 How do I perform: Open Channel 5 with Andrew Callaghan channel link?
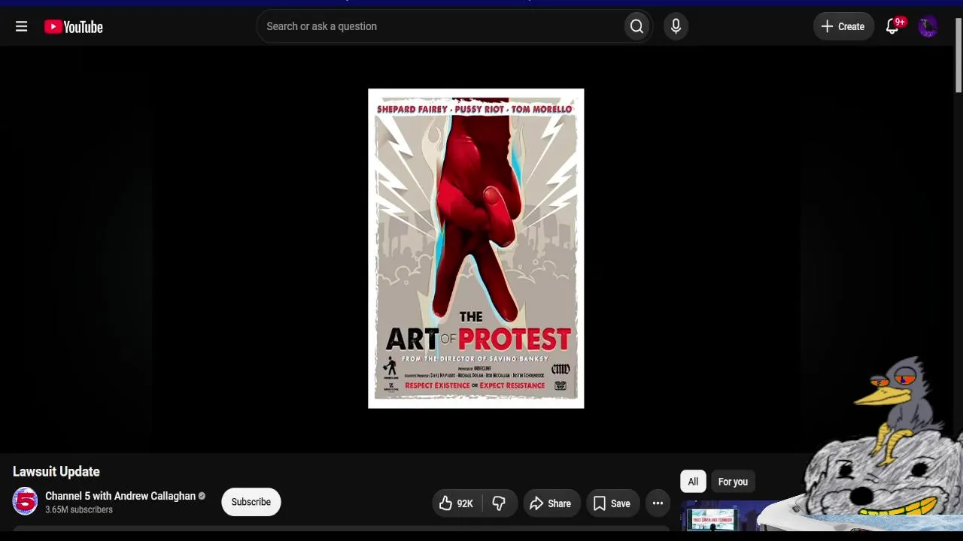(x=120, y=496)
